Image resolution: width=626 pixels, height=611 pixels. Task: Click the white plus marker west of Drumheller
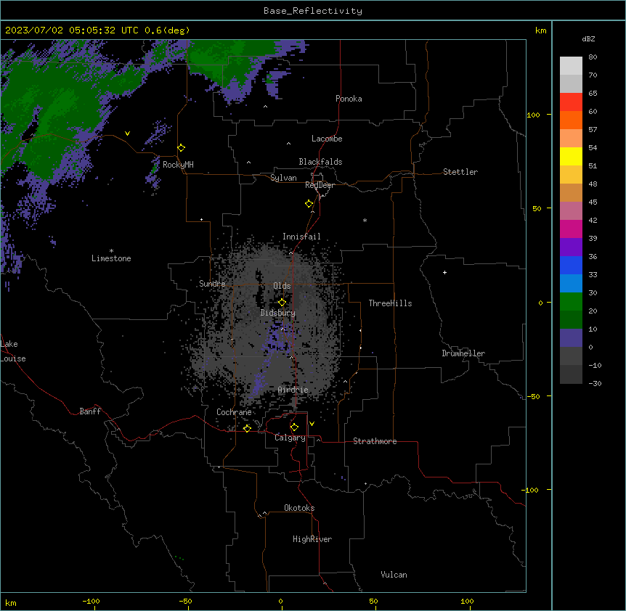444,272
